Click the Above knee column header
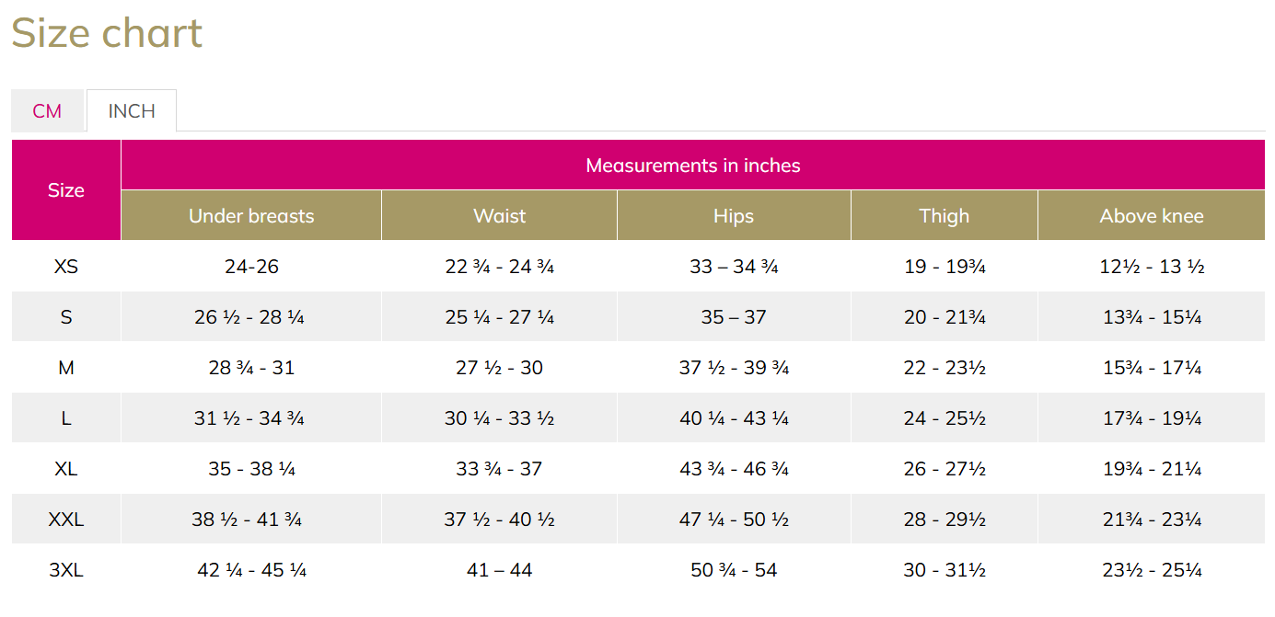Image resolution: width=1275 pixels, height=617 pixels. (1152, 216)
